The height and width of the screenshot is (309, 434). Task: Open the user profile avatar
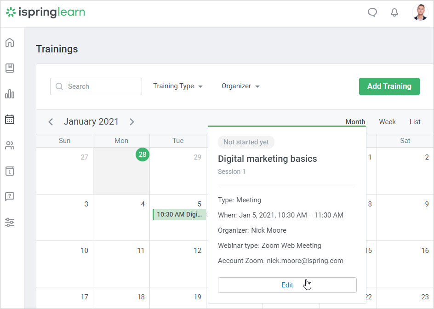pos(420,12)
